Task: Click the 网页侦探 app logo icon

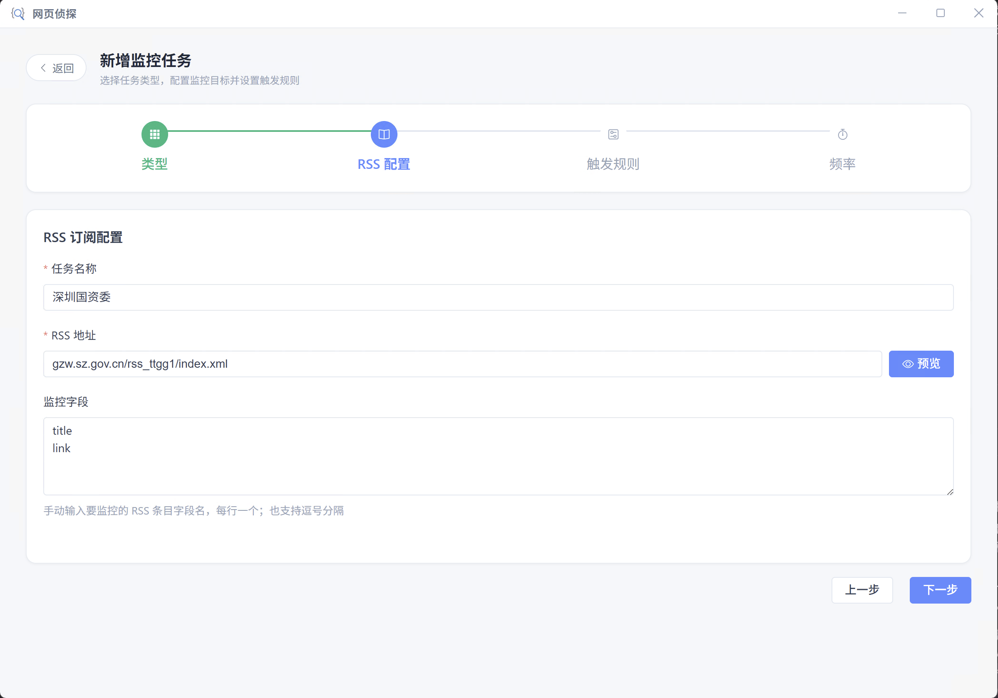Action: tap(18, 13)
